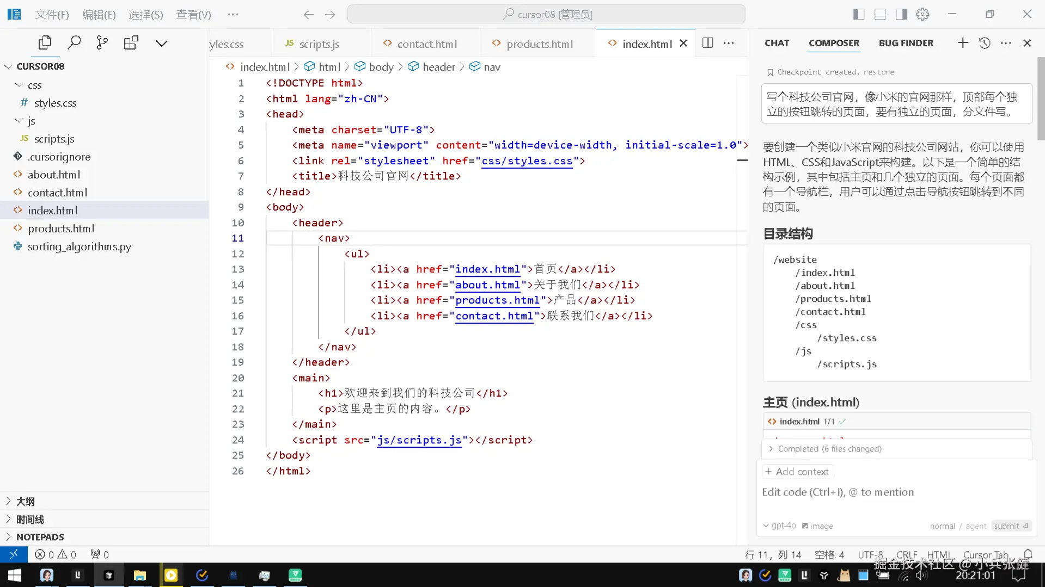Go back in navigation history
The width and height of the screenshot is (1045, 587).
308,15
